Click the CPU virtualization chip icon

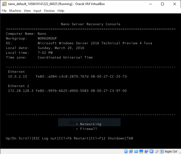click(151, 151)
